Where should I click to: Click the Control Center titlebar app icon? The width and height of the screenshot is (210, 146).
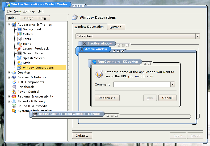click(x=8, y=4)
